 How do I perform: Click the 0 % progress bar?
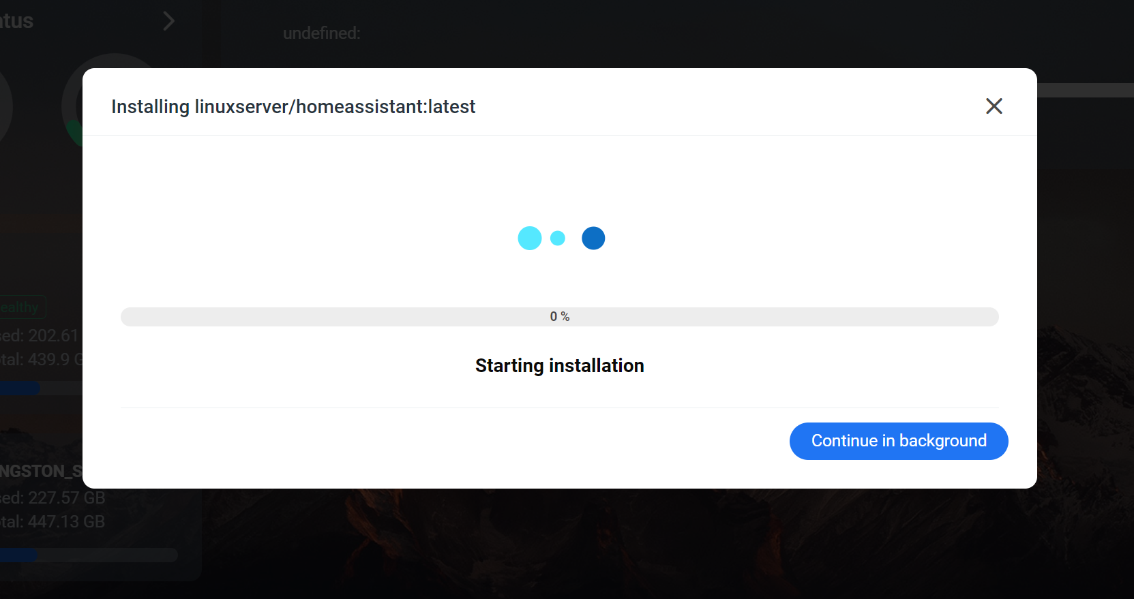[x=559, y=316]
